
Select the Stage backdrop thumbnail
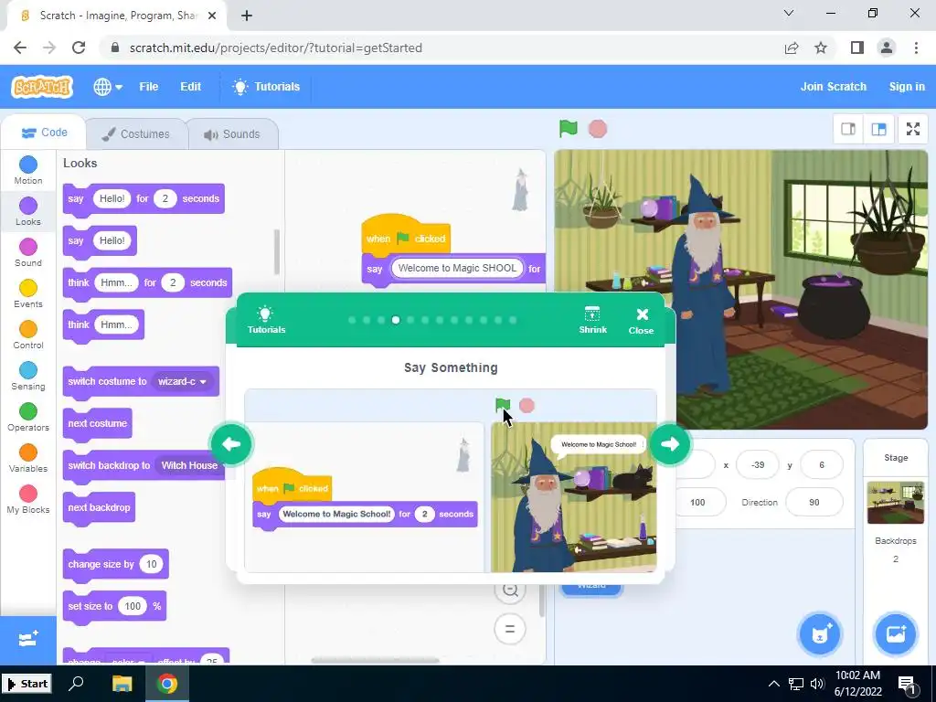click(896, 503)
